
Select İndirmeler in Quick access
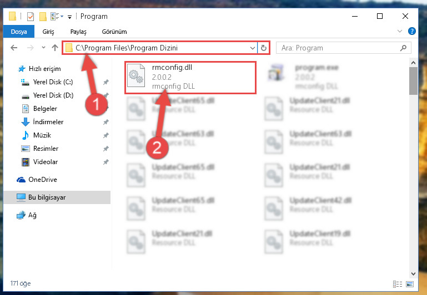[48, 122]
